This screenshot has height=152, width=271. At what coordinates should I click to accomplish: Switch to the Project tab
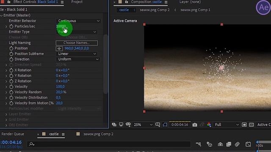(x=77, y=2)
